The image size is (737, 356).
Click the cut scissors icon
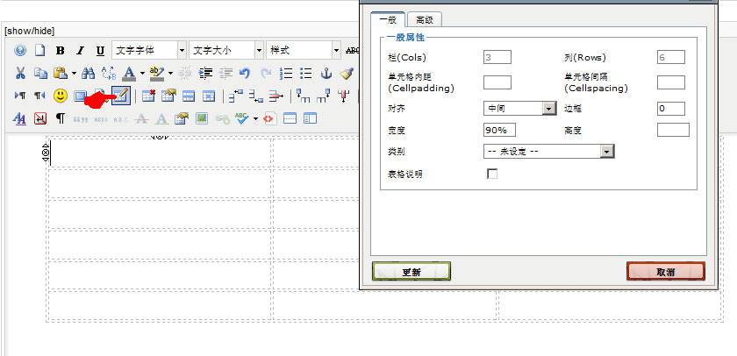point(20,73)
